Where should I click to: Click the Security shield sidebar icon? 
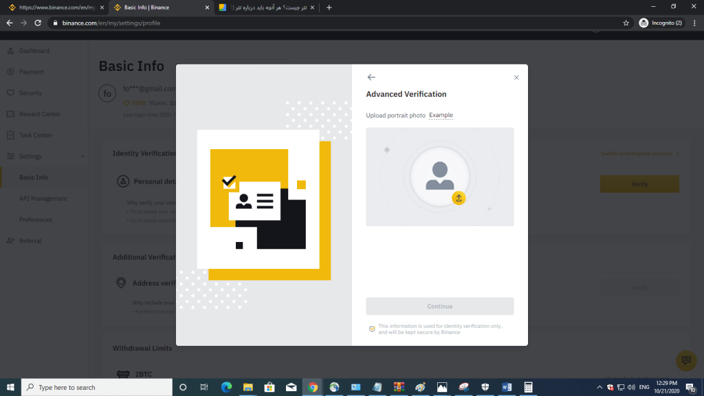pos(10,93)
